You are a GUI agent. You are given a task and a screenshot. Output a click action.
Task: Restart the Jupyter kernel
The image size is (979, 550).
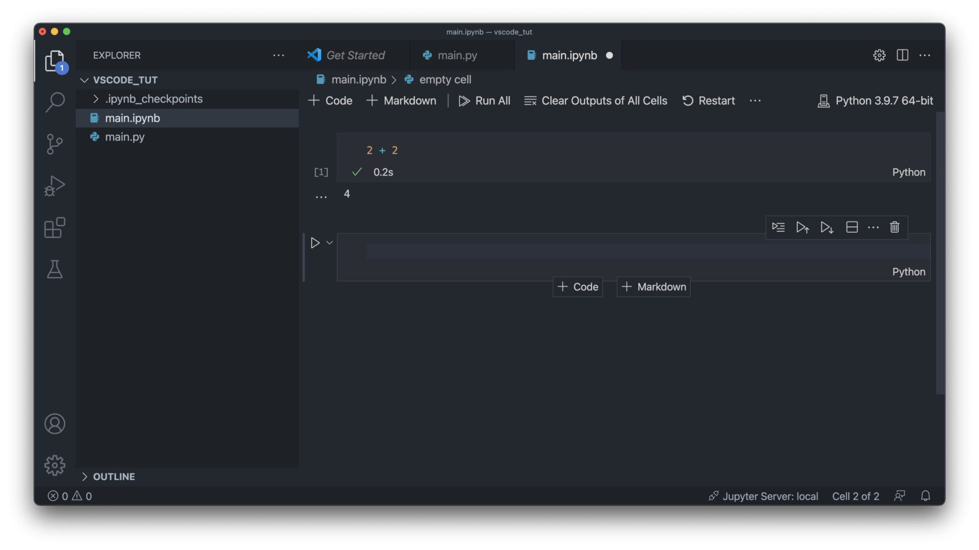[708, 101]
